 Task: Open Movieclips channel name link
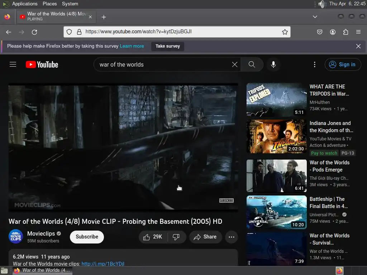tap(41, 233)
